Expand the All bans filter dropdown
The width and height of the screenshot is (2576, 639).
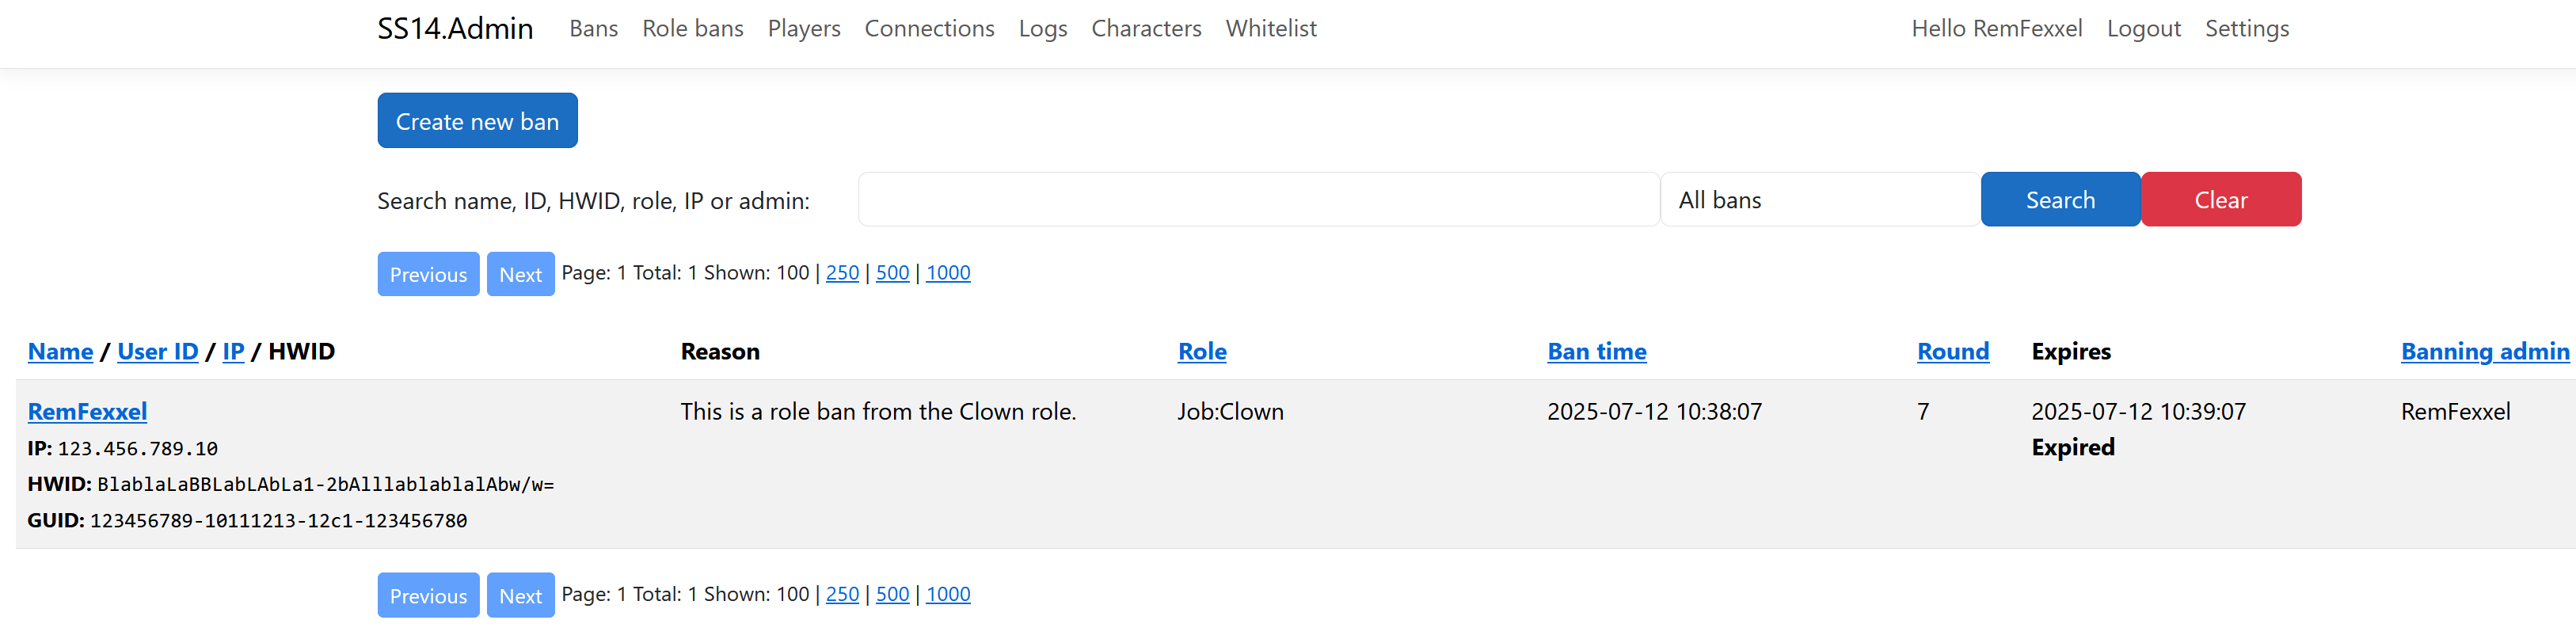[1819, 200]
